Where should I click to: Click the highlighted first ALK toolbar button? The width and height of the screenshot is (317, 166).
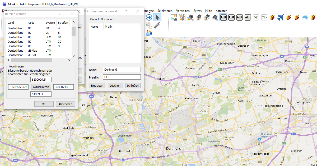click(x=223, y=18)
